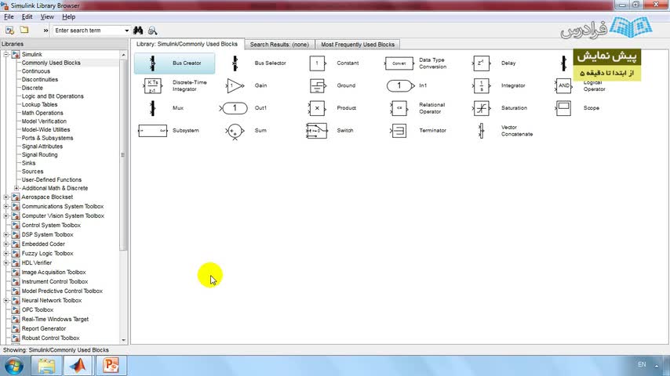Switch to Search Results tab

point(279,45)
